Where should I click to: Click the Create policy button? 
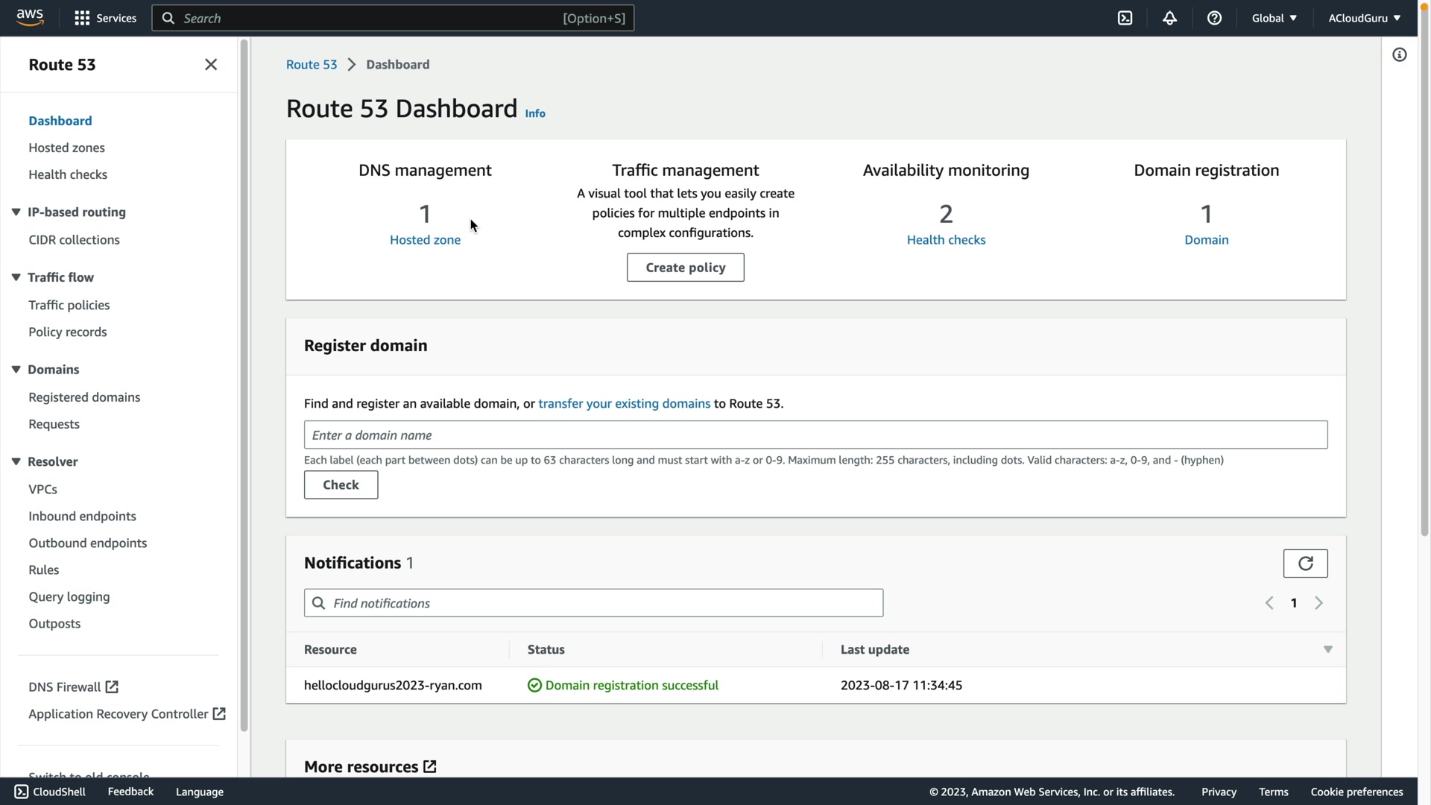[x=685, y=268]
